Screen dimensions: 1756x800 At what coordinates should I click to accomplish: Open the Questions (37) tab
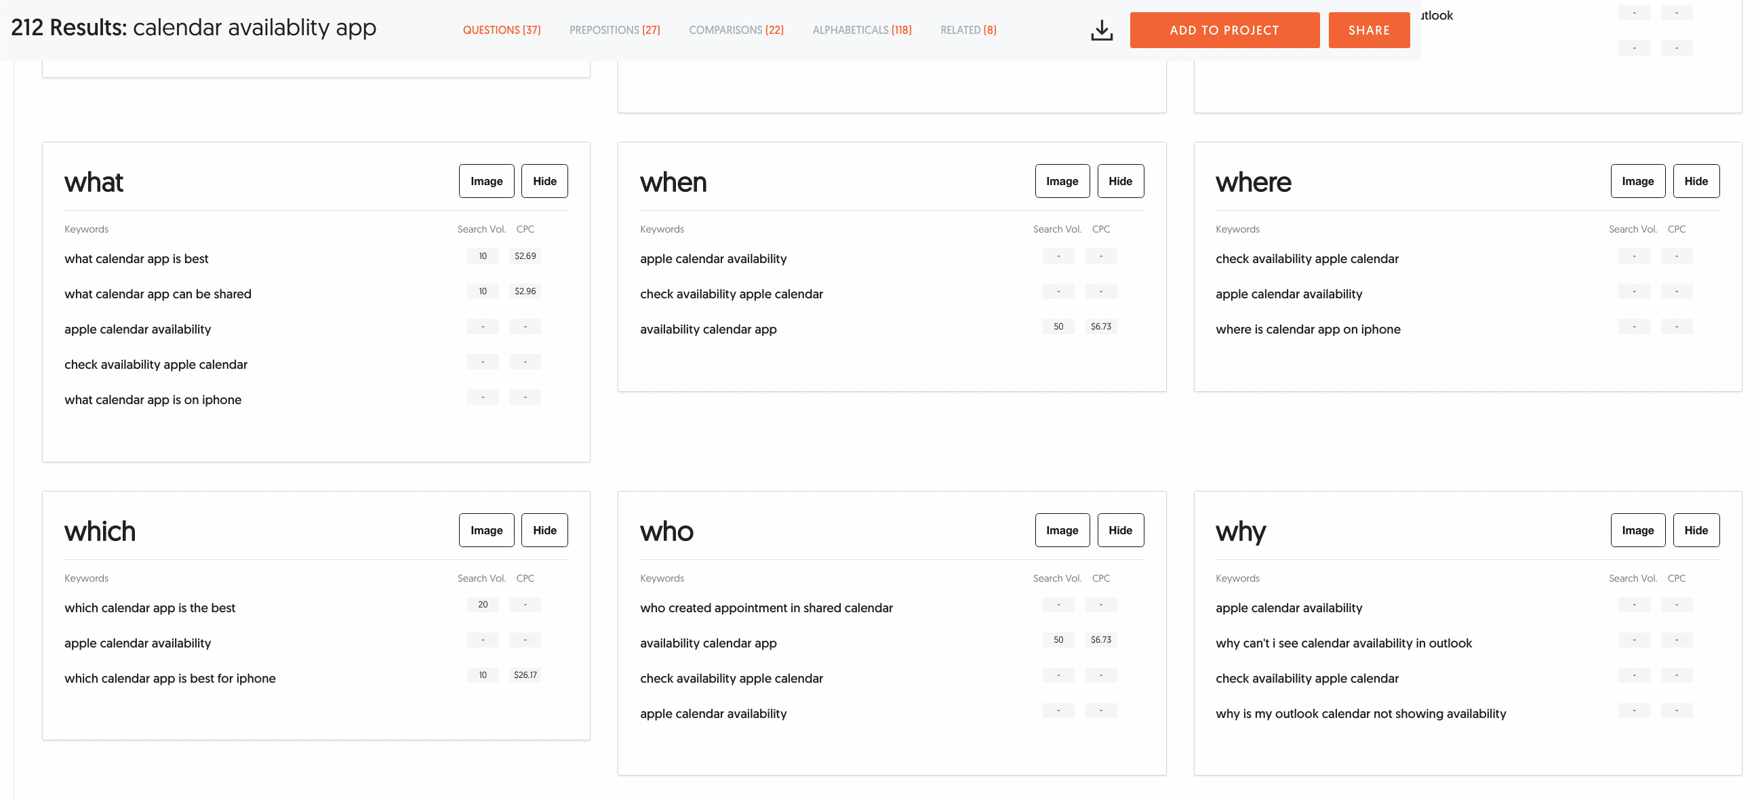(x=501, y=30)
